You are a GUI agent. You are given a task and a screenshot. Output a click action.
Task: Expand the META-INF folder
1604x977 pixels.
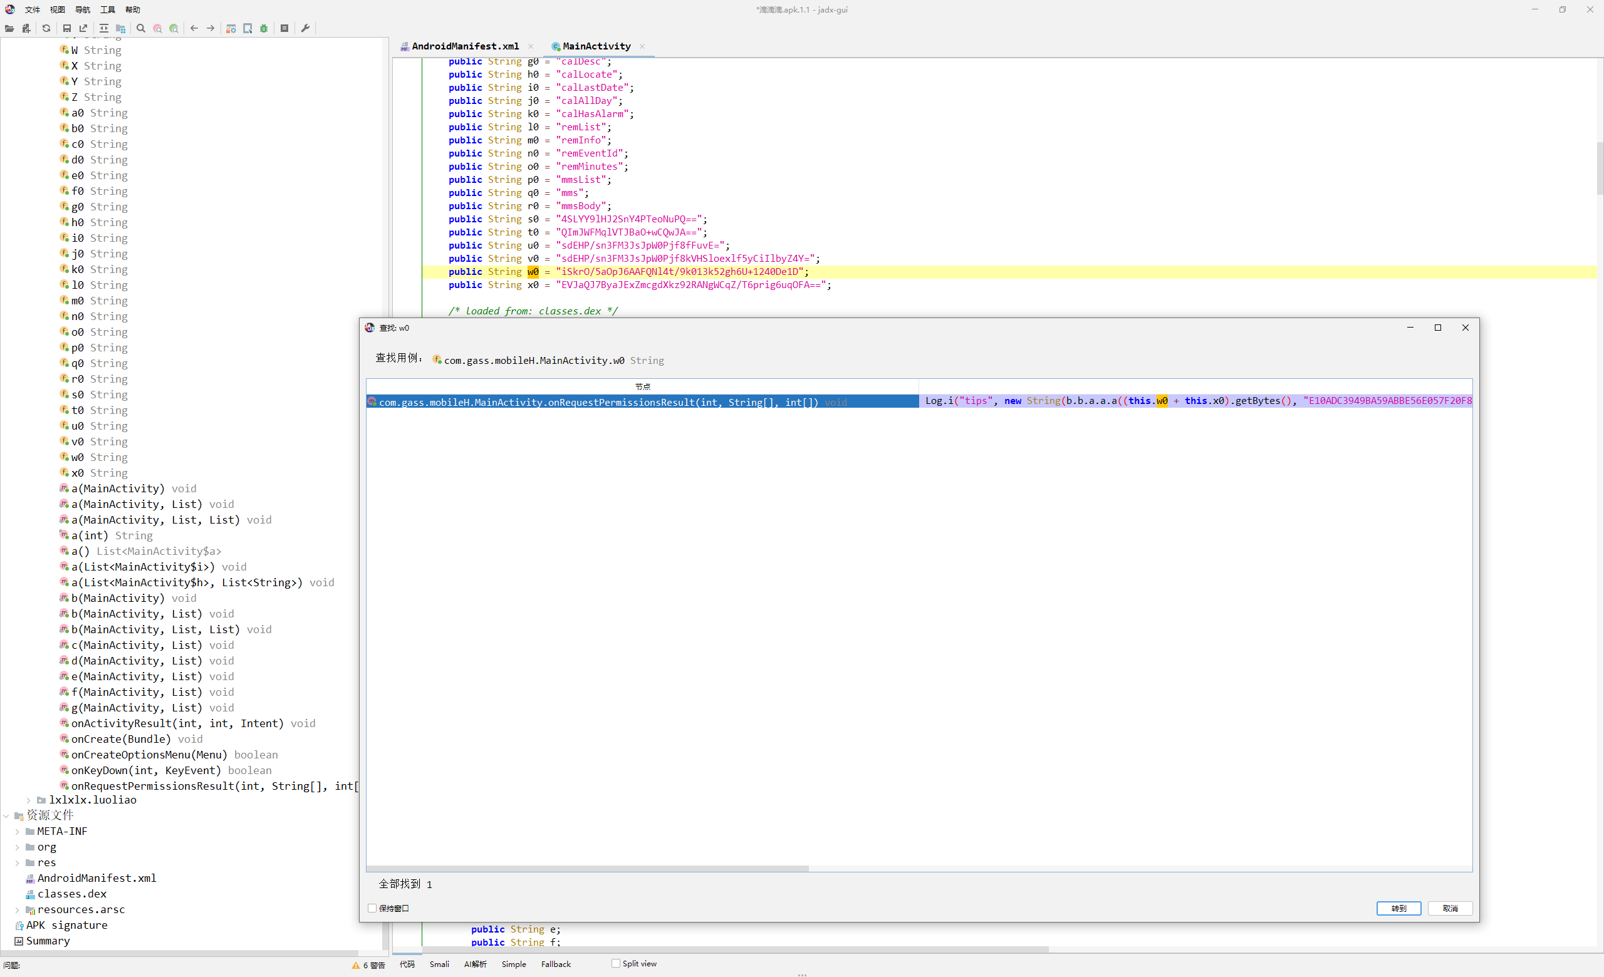(x=17, y=831)
